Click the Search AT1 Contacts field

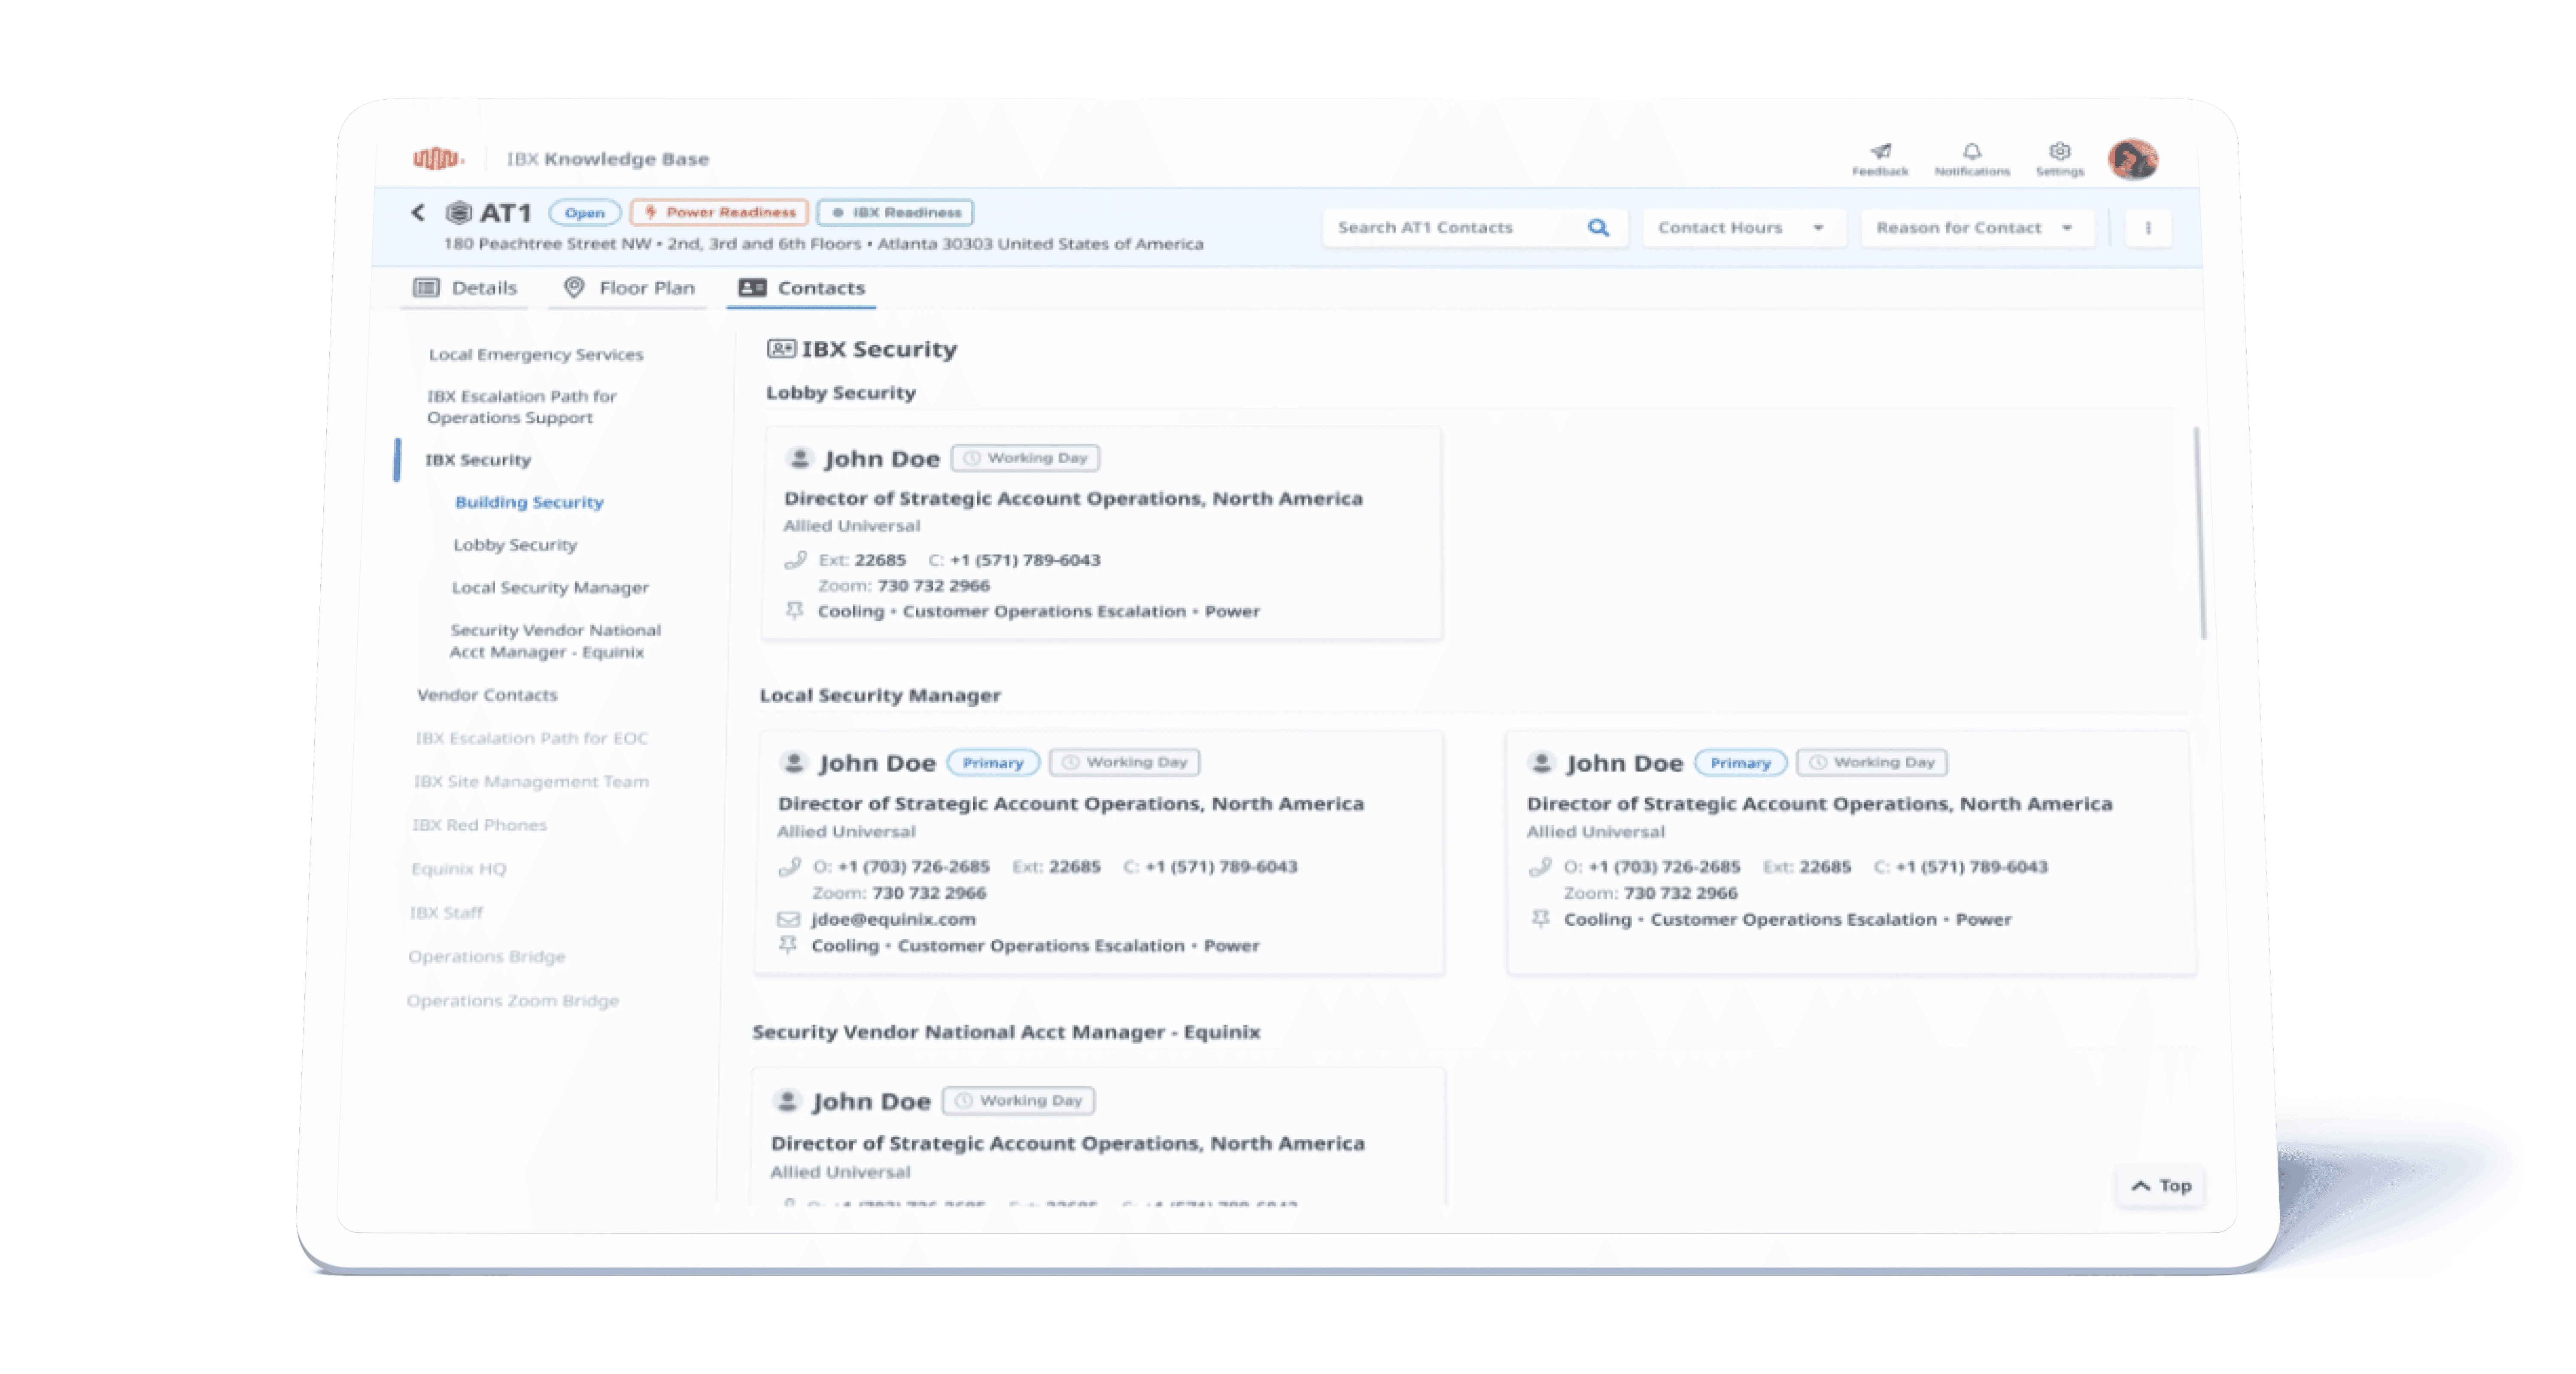coord(1475,228)
